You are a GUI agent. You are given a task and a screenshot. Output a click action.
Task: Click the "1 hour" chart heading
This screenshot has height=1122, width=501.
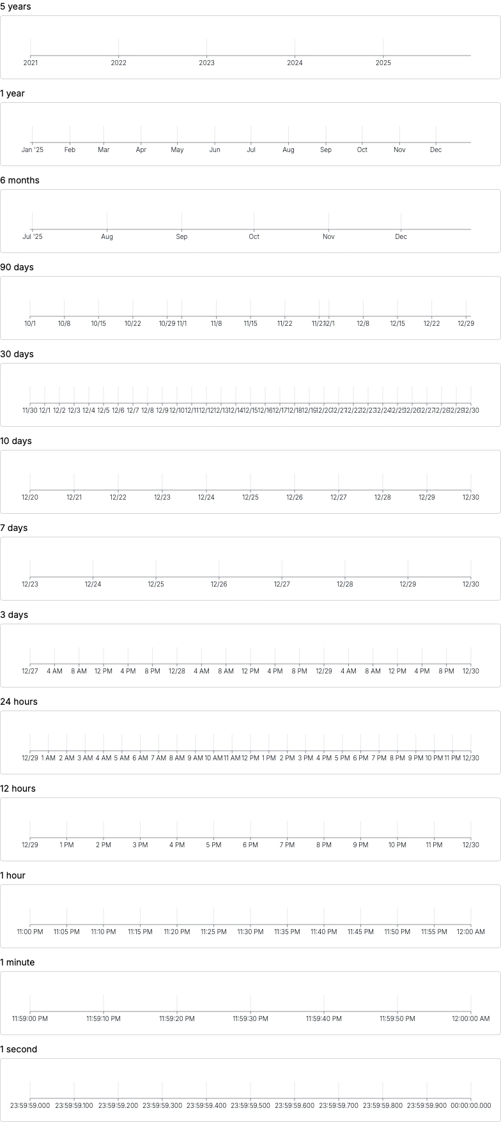pyautogui.click(x=13, y=875)
